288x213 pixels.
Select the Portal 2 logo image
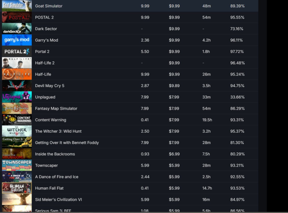coord(17,51)
